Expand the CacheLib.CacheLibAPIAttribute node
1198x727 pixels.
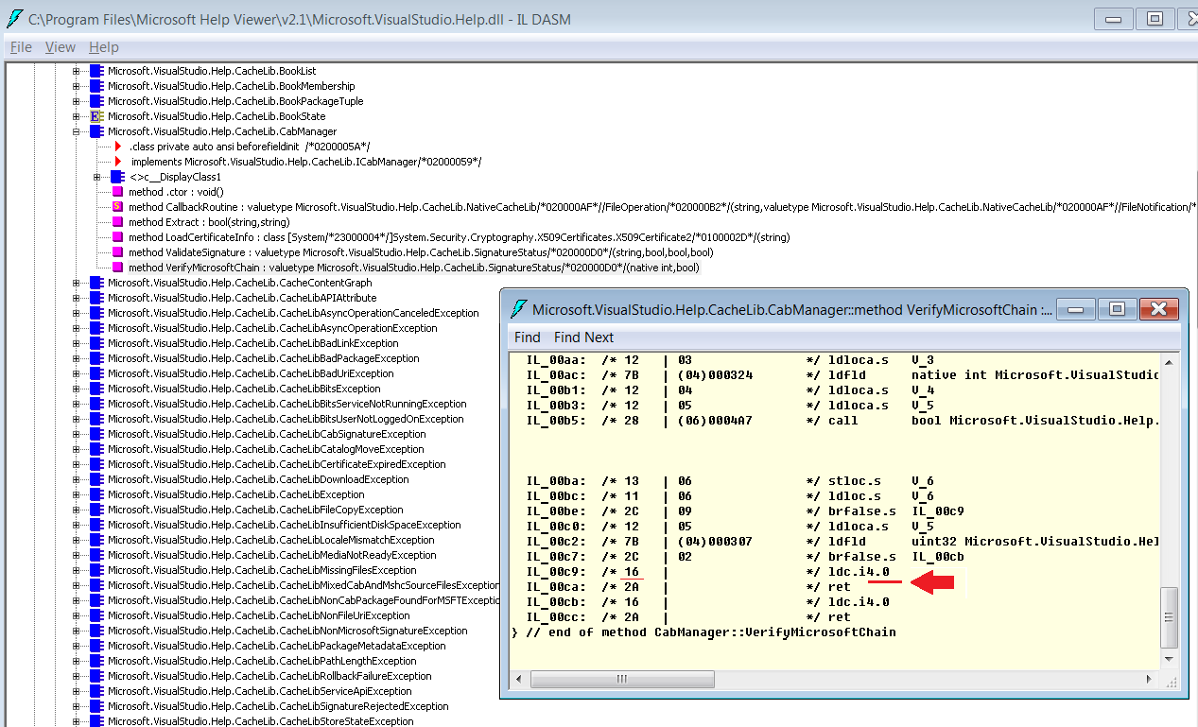click(78, 298)
